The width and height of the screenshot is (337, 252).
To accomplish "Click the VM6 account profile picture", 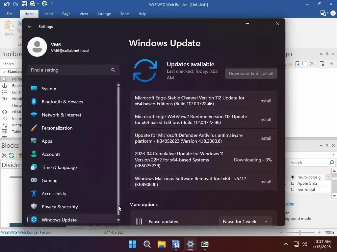I will pyautogui.click(x=37, y=47).
